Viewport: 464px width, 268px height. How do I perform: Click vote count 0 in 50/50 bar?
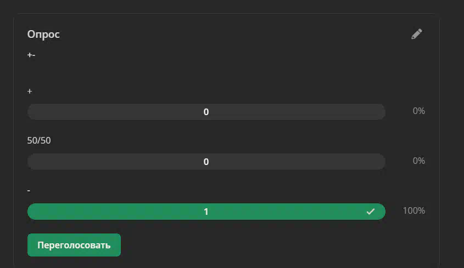(206, 162)
